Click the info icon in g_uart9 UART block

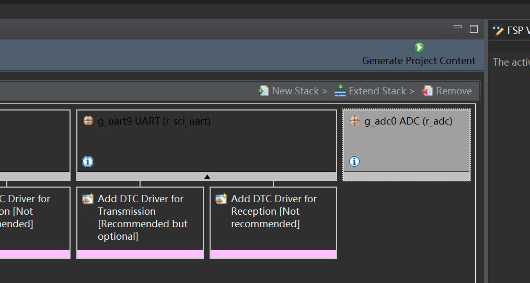(88, 162)
